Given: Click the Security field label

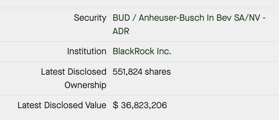Looking at the screenshot, I should pos(90,18).
